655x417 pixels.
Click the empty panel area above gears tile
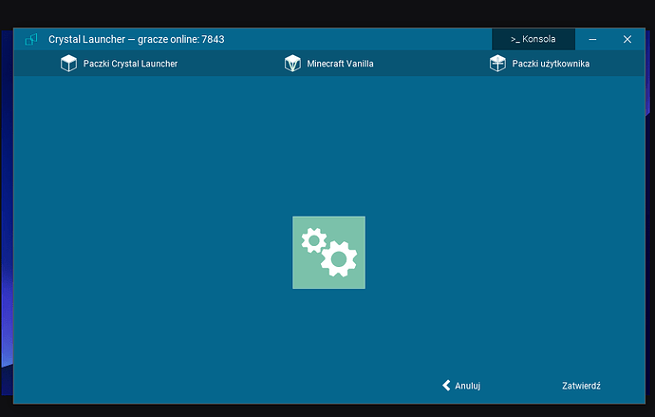pos(328,142)
